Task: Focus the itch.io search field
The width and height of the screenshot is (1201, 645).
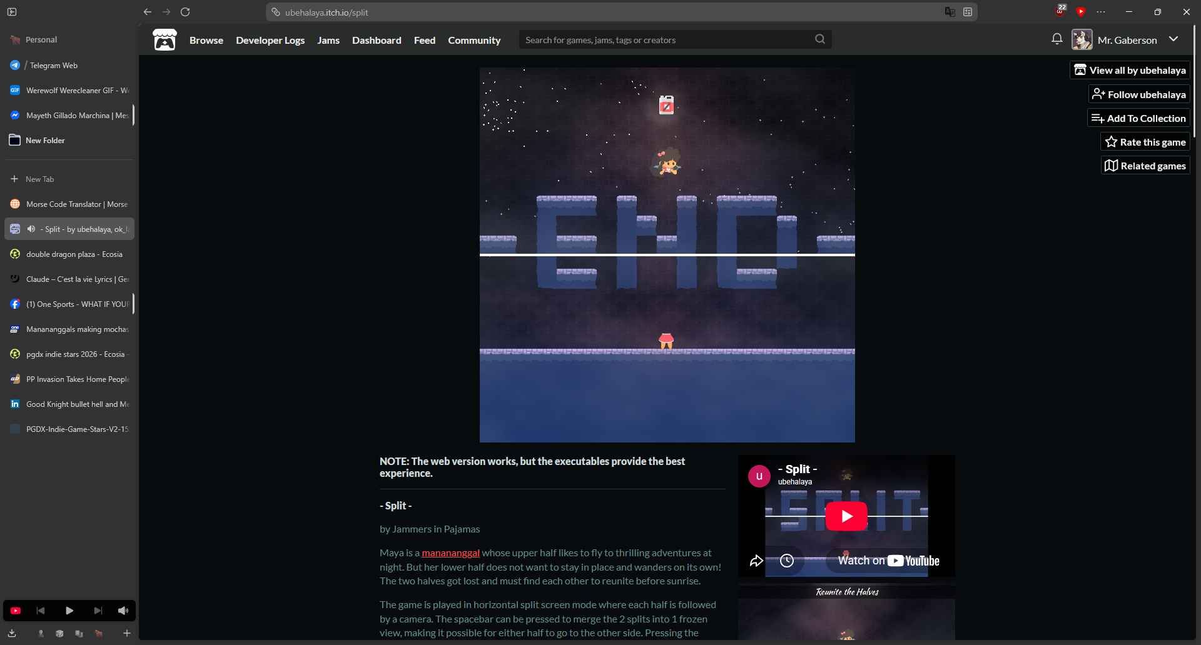Action: click(668, 40)
